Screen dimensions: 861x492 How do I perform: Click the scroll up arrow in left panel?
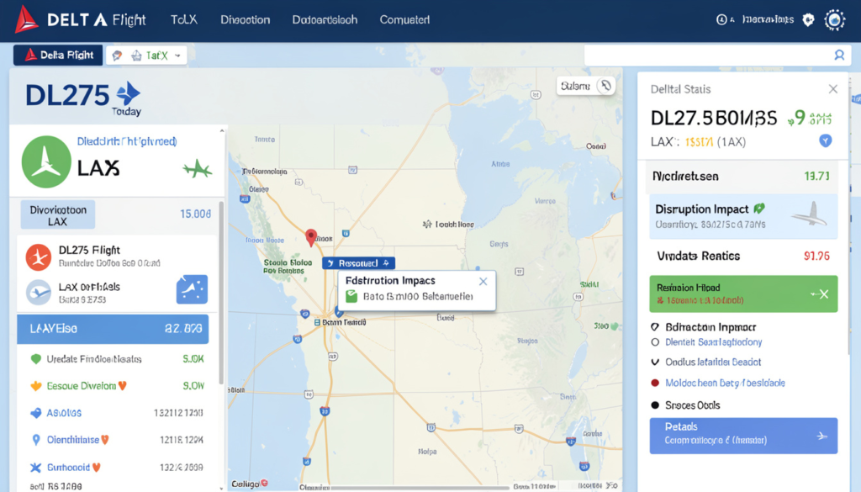coord(222,131)
